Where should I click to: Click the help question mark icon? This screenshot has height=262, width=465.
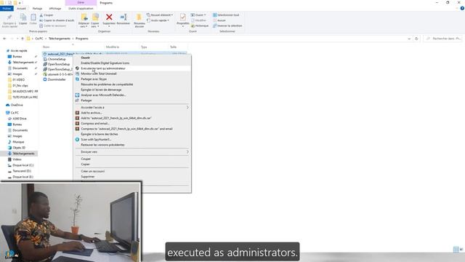point(462,8)
